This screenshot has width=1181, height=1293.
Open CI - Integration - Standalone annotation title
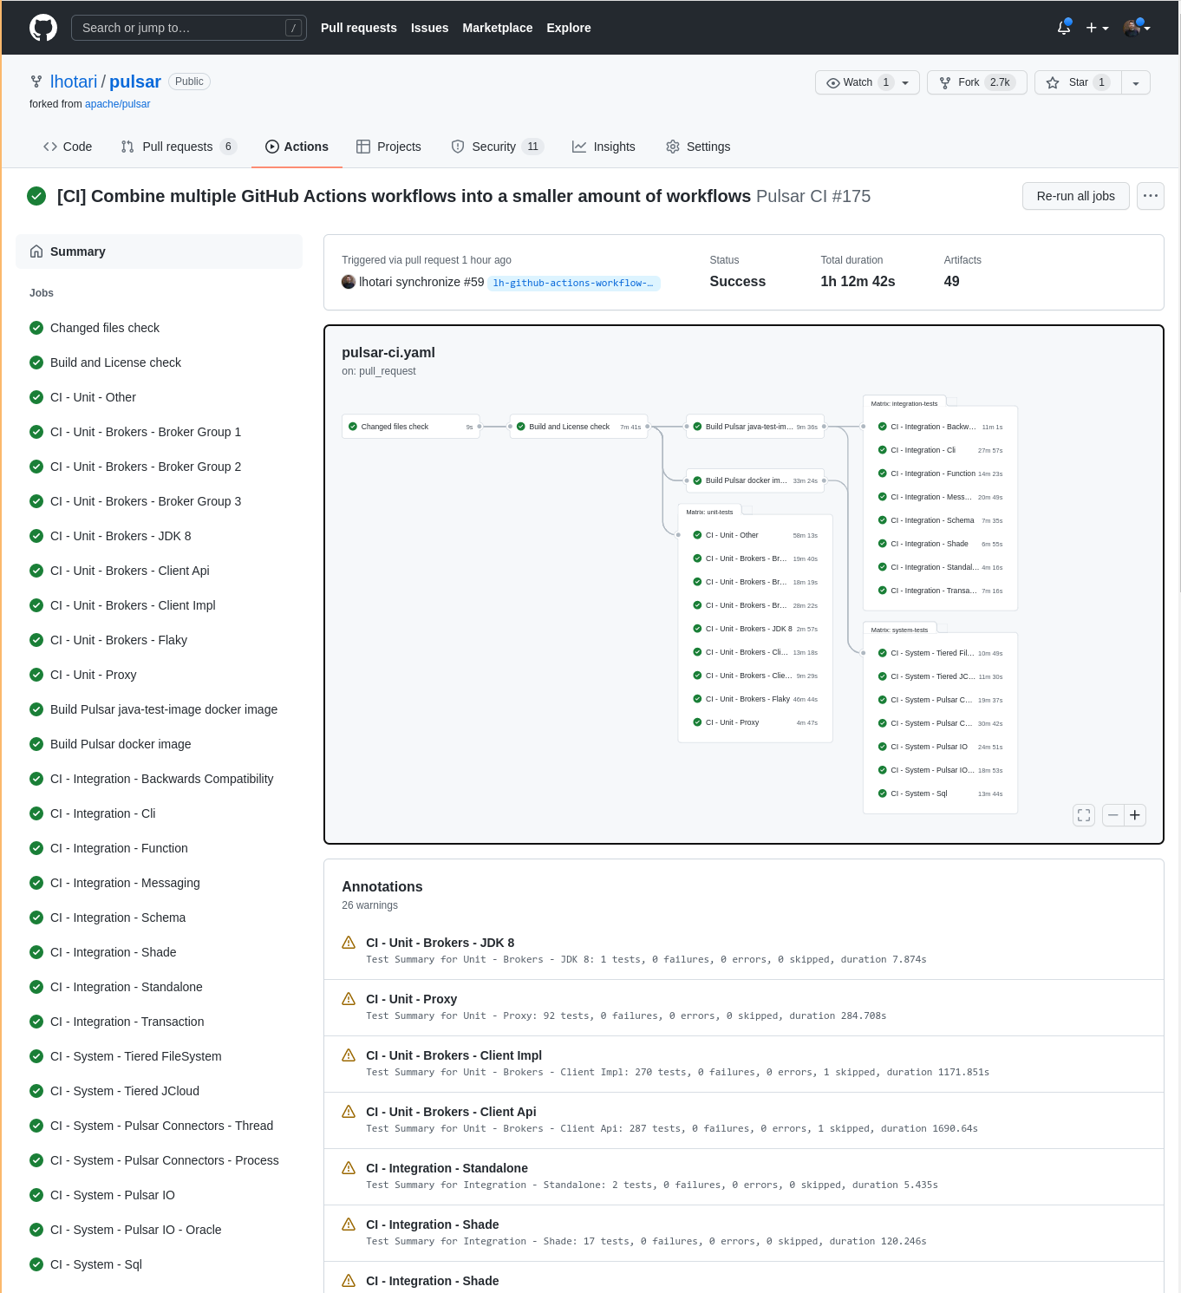[447, 1168]
